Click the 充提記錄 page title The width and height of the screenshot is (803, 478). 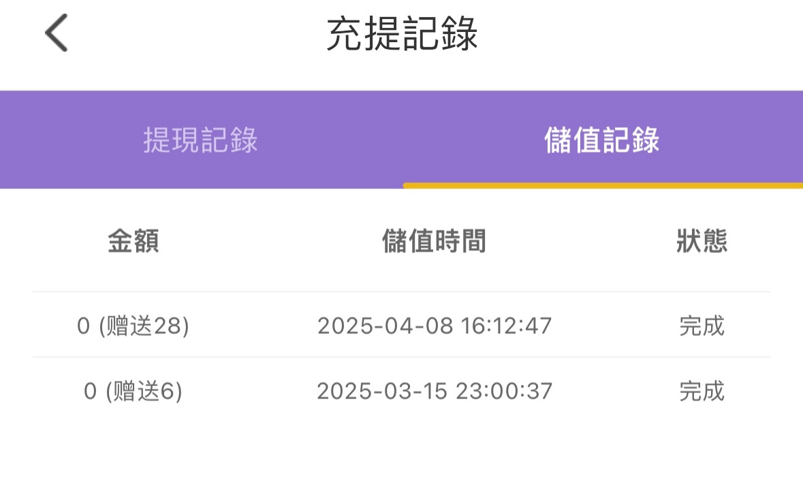(x=402, y=34)
